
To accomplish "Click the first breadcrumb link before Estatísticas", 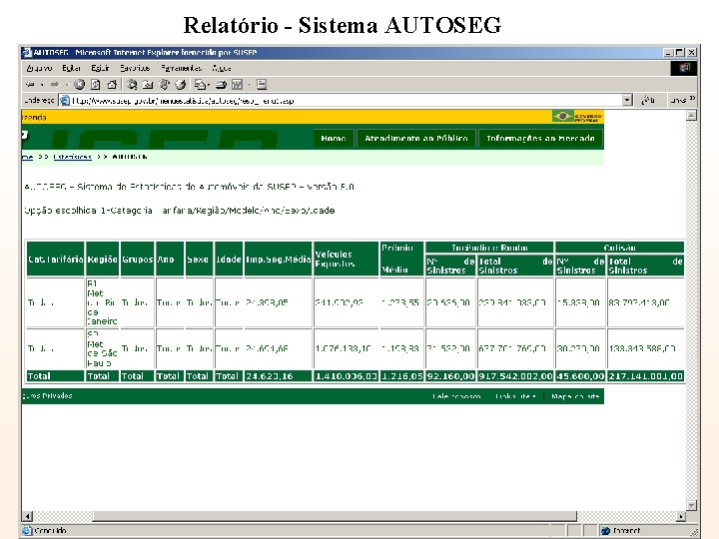I will pyautogui.click(x=27, y=157).
